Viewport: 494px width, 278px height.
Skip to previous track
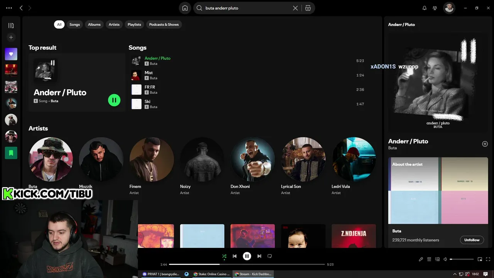click(x=235, y=256)
